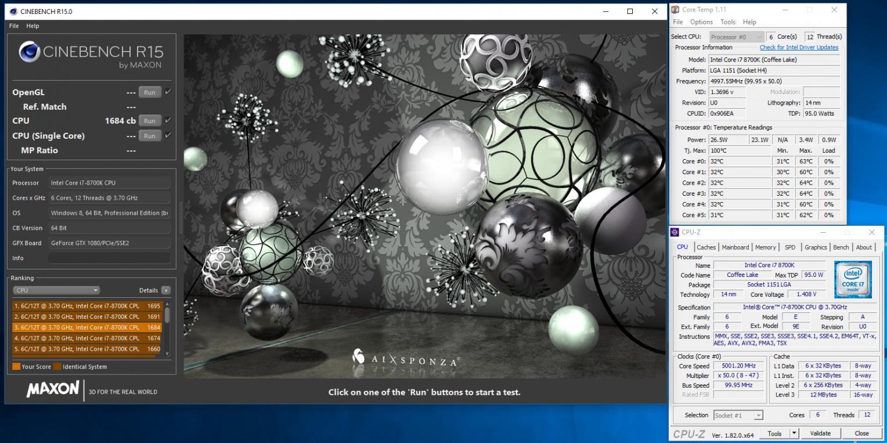887x443 pixels.
Task: Open Core Temp Help menu
Action: [749, 22]
